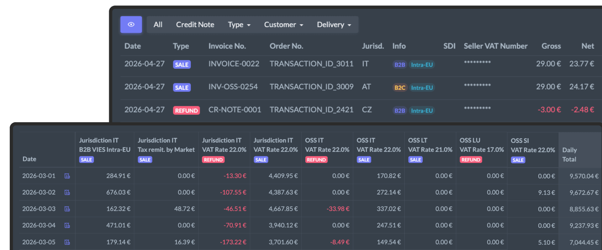The image size is (602, 250).
Task: Click SALE badge of INVOICE-0022 row
Action: [182, 65]
